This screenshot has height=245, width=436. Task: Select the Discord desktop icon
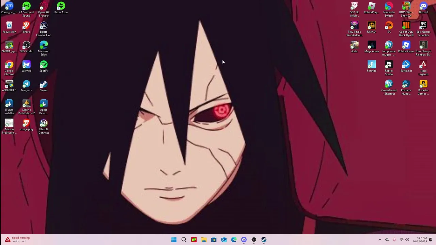point(423,8)
